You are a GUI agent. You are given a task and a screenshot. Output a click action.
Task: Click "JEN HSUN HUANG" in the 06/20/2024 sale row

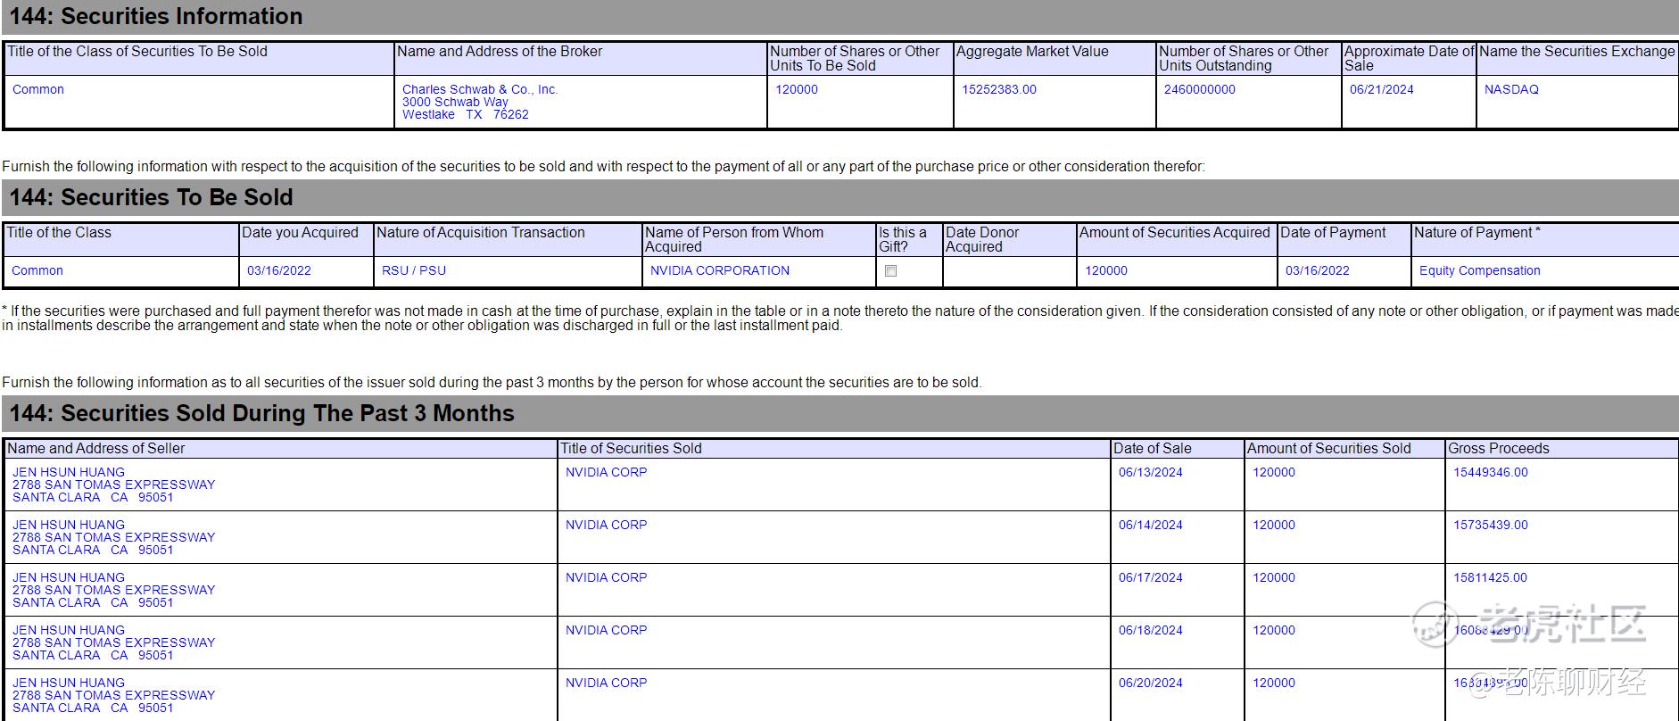(x=69, y=683)
